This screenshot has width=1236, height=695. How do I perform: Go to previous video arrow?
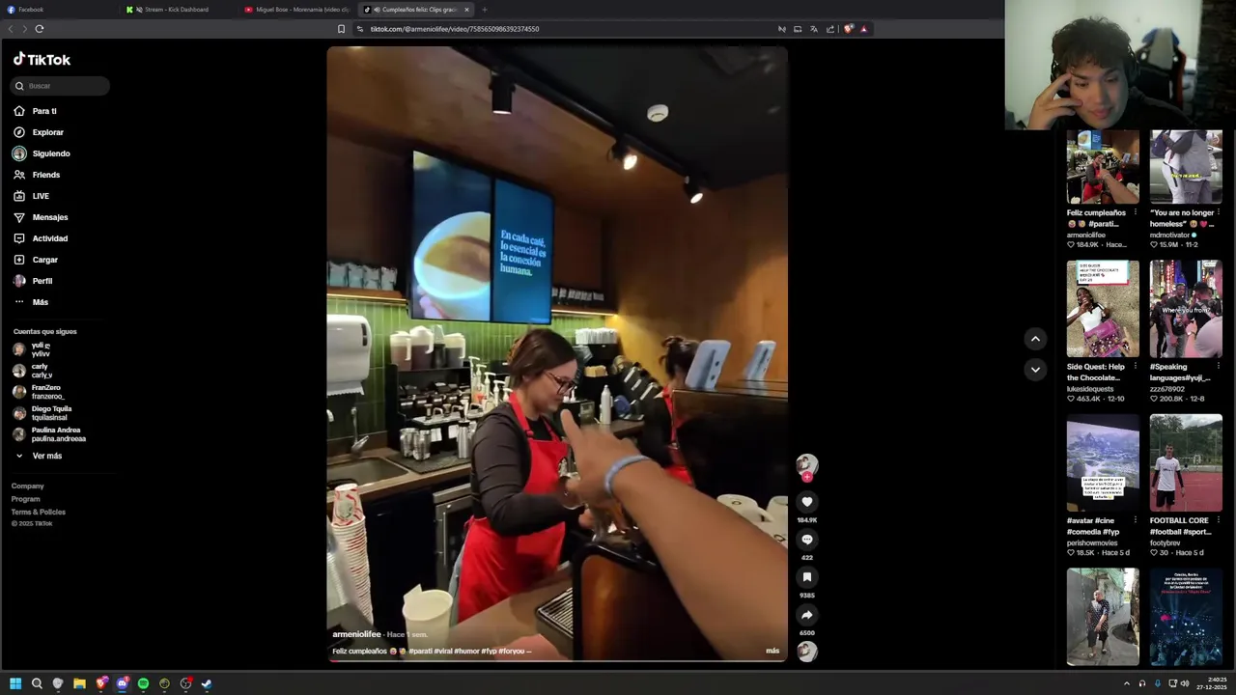pos(1035,339)
